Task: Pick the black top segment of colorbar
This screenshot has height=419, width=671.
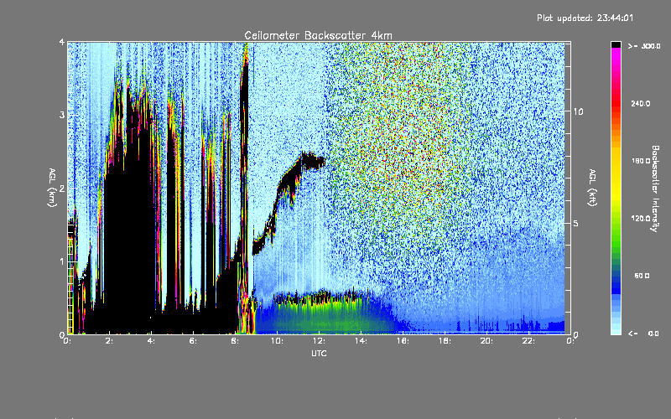Action: point(616,44)
